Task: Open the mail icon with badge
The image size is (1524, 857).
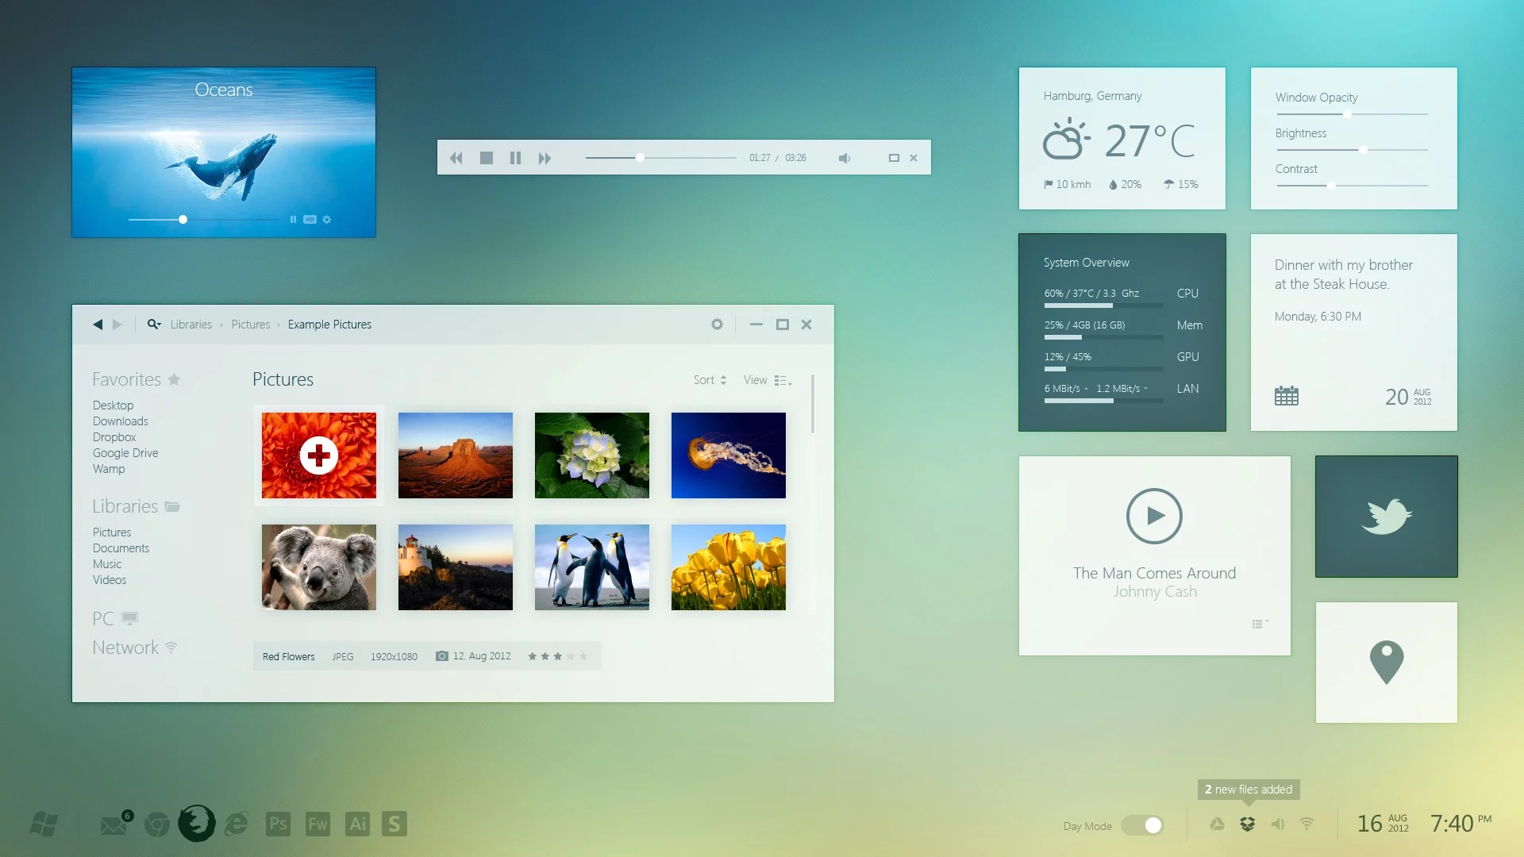Action: tap(114, 825)
